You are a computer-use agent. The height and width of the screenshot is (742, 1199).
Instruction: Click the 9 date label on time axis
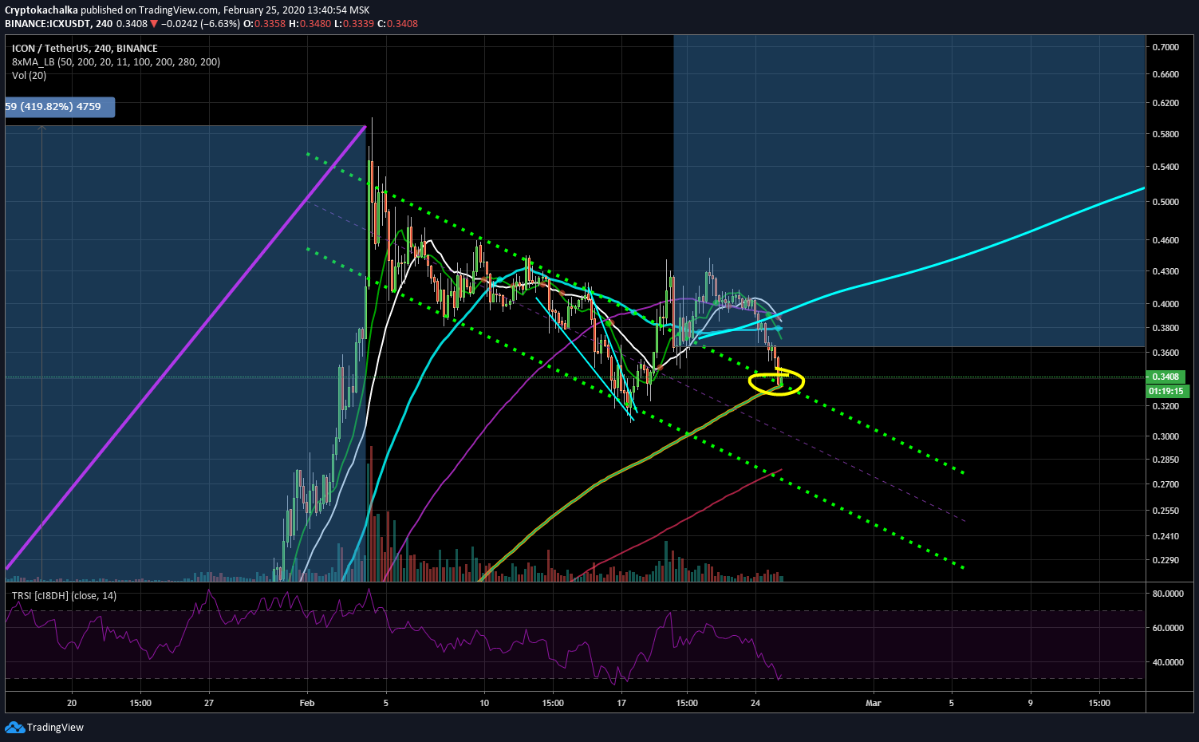(1030, 703)
